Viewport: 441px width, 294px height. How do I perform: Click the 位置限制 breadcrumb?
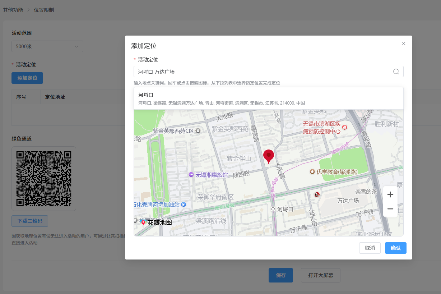coord(44,10)
